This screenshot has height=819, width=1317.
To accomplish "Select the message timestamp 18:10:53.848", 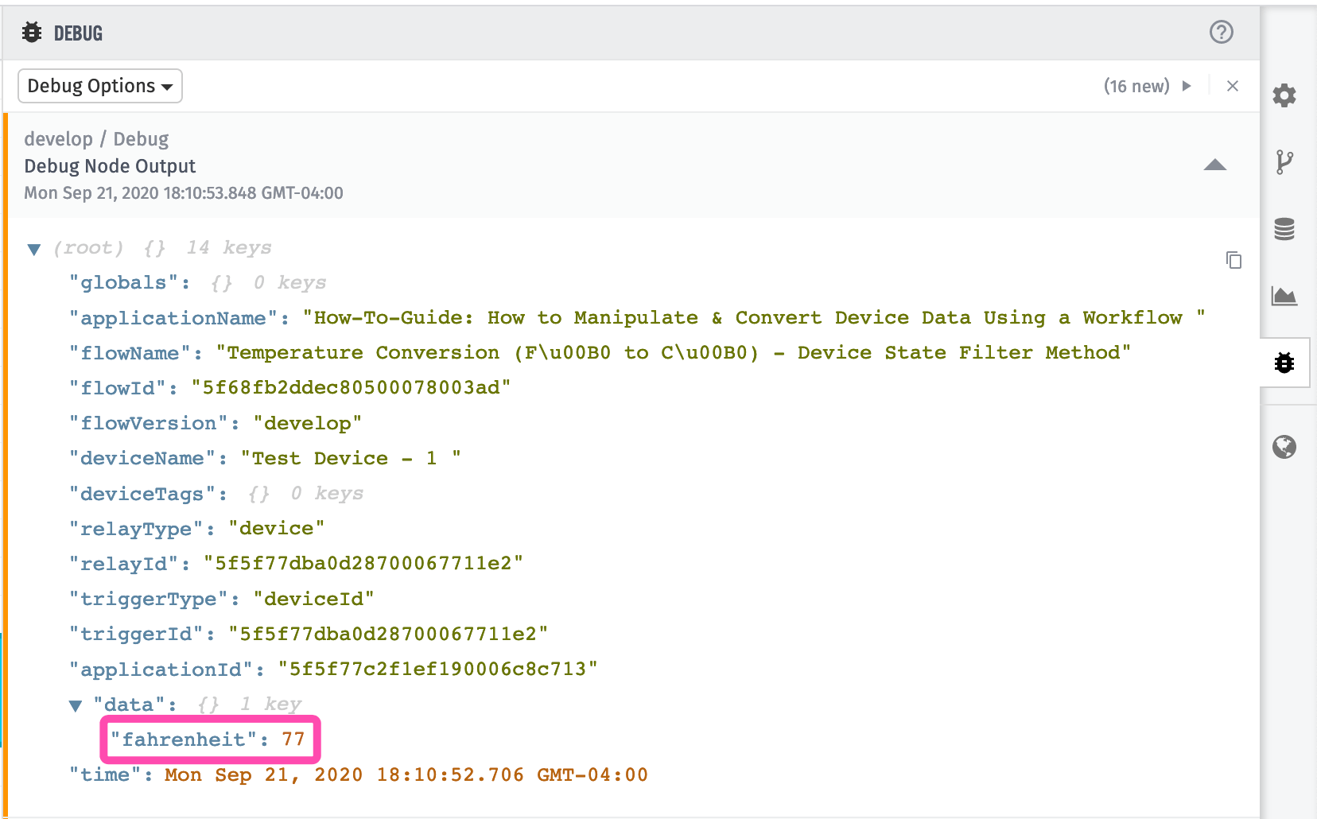I will tap(184, 193).
